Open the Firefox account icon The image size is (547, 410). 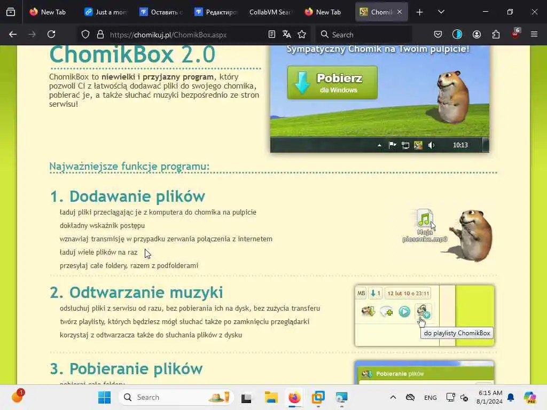[x=476, y=35]
